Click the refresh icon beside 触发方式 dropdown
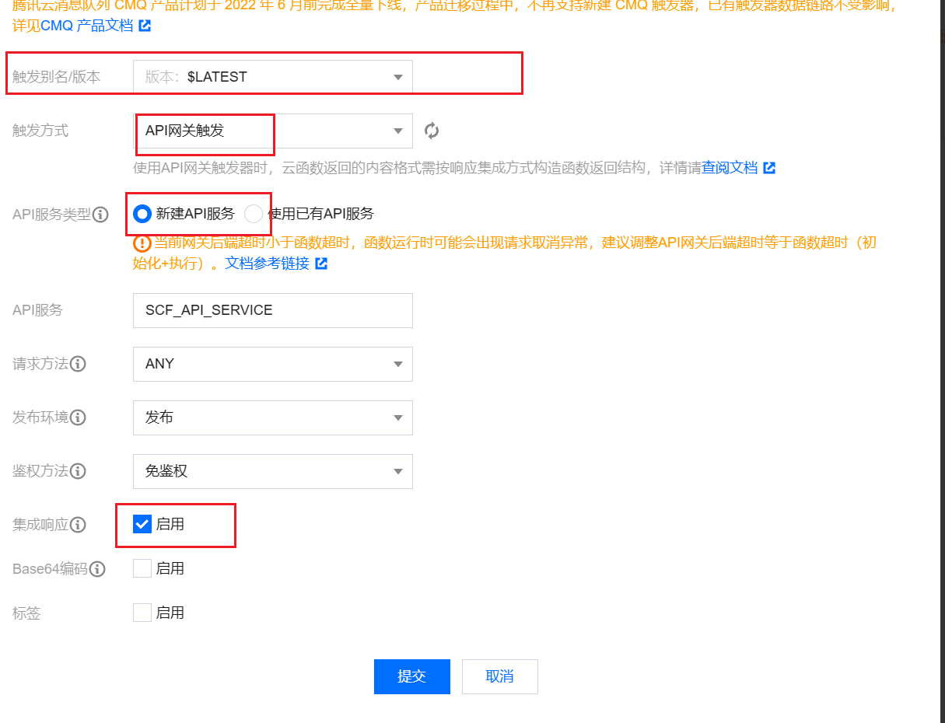The width and height of the screenshot is (945, 723). [432, 131]
